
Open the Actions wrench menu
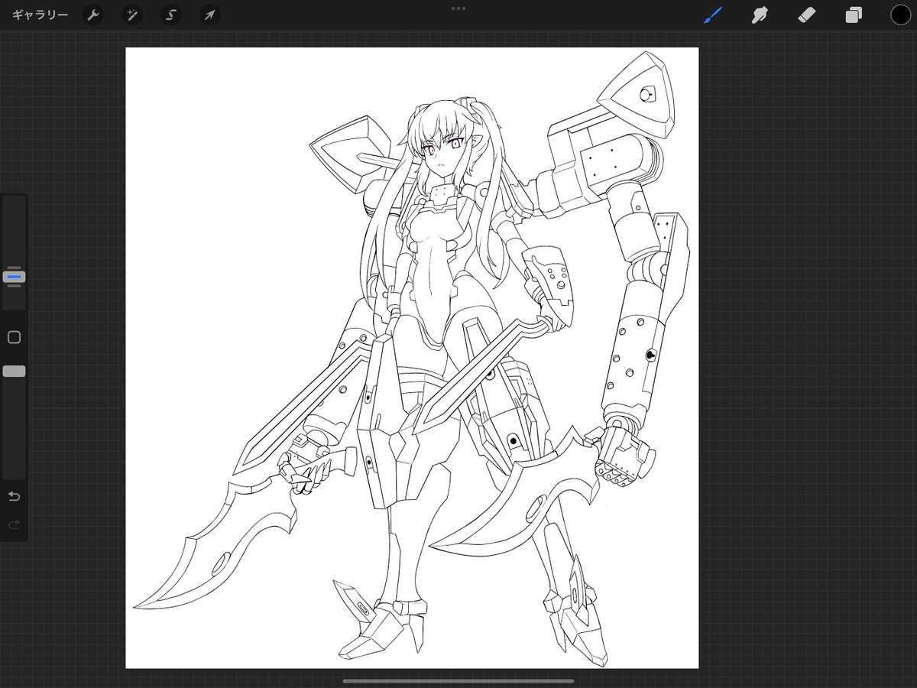pyautogui.click(x=93, y=15)
